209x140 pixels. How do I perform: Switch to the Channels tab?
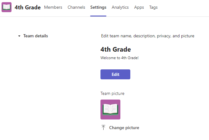click(x=76, y=7)
